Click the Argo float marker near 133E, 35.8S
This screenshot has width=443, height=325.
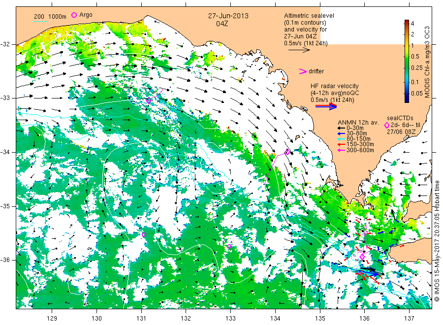pos(229,246)
